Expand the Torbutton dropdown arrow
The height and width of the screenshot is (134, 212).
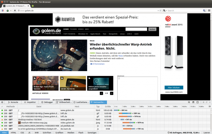[11, 11]
